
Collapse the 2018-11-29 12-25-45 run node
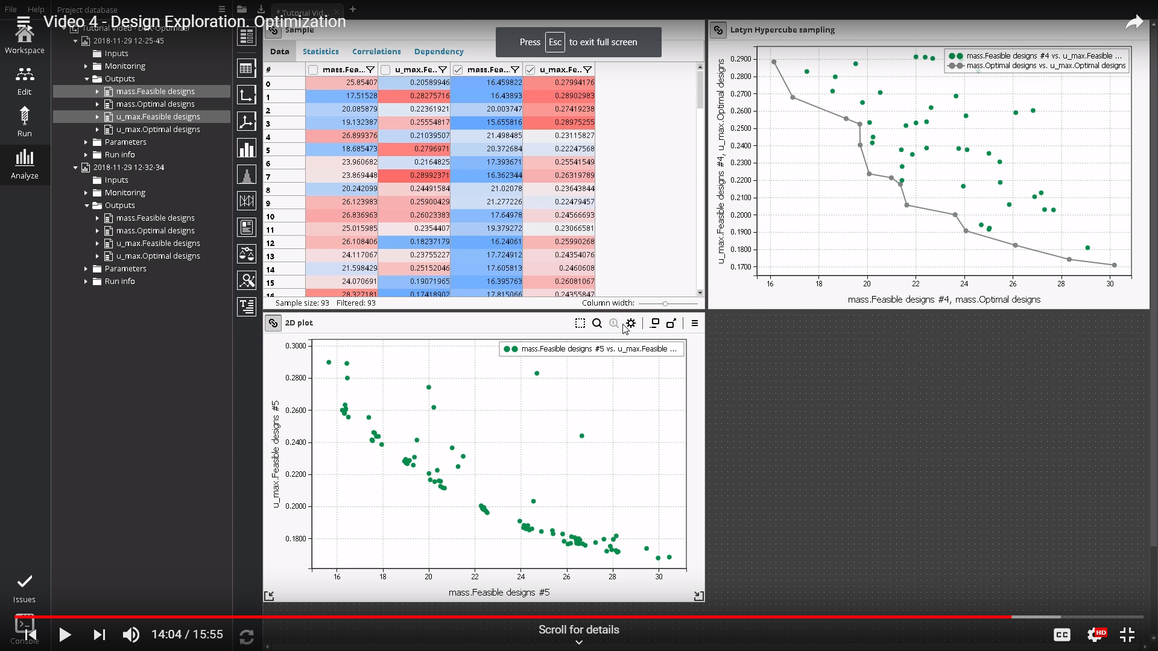[x=75, y=41]
